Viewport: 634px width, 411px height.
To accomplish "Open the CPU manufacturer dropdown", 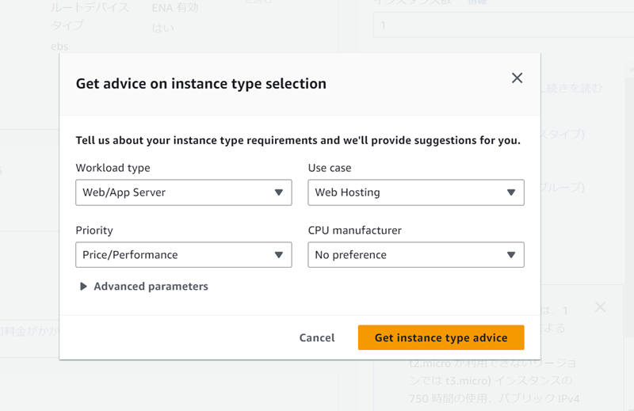I will click(416, 255).
